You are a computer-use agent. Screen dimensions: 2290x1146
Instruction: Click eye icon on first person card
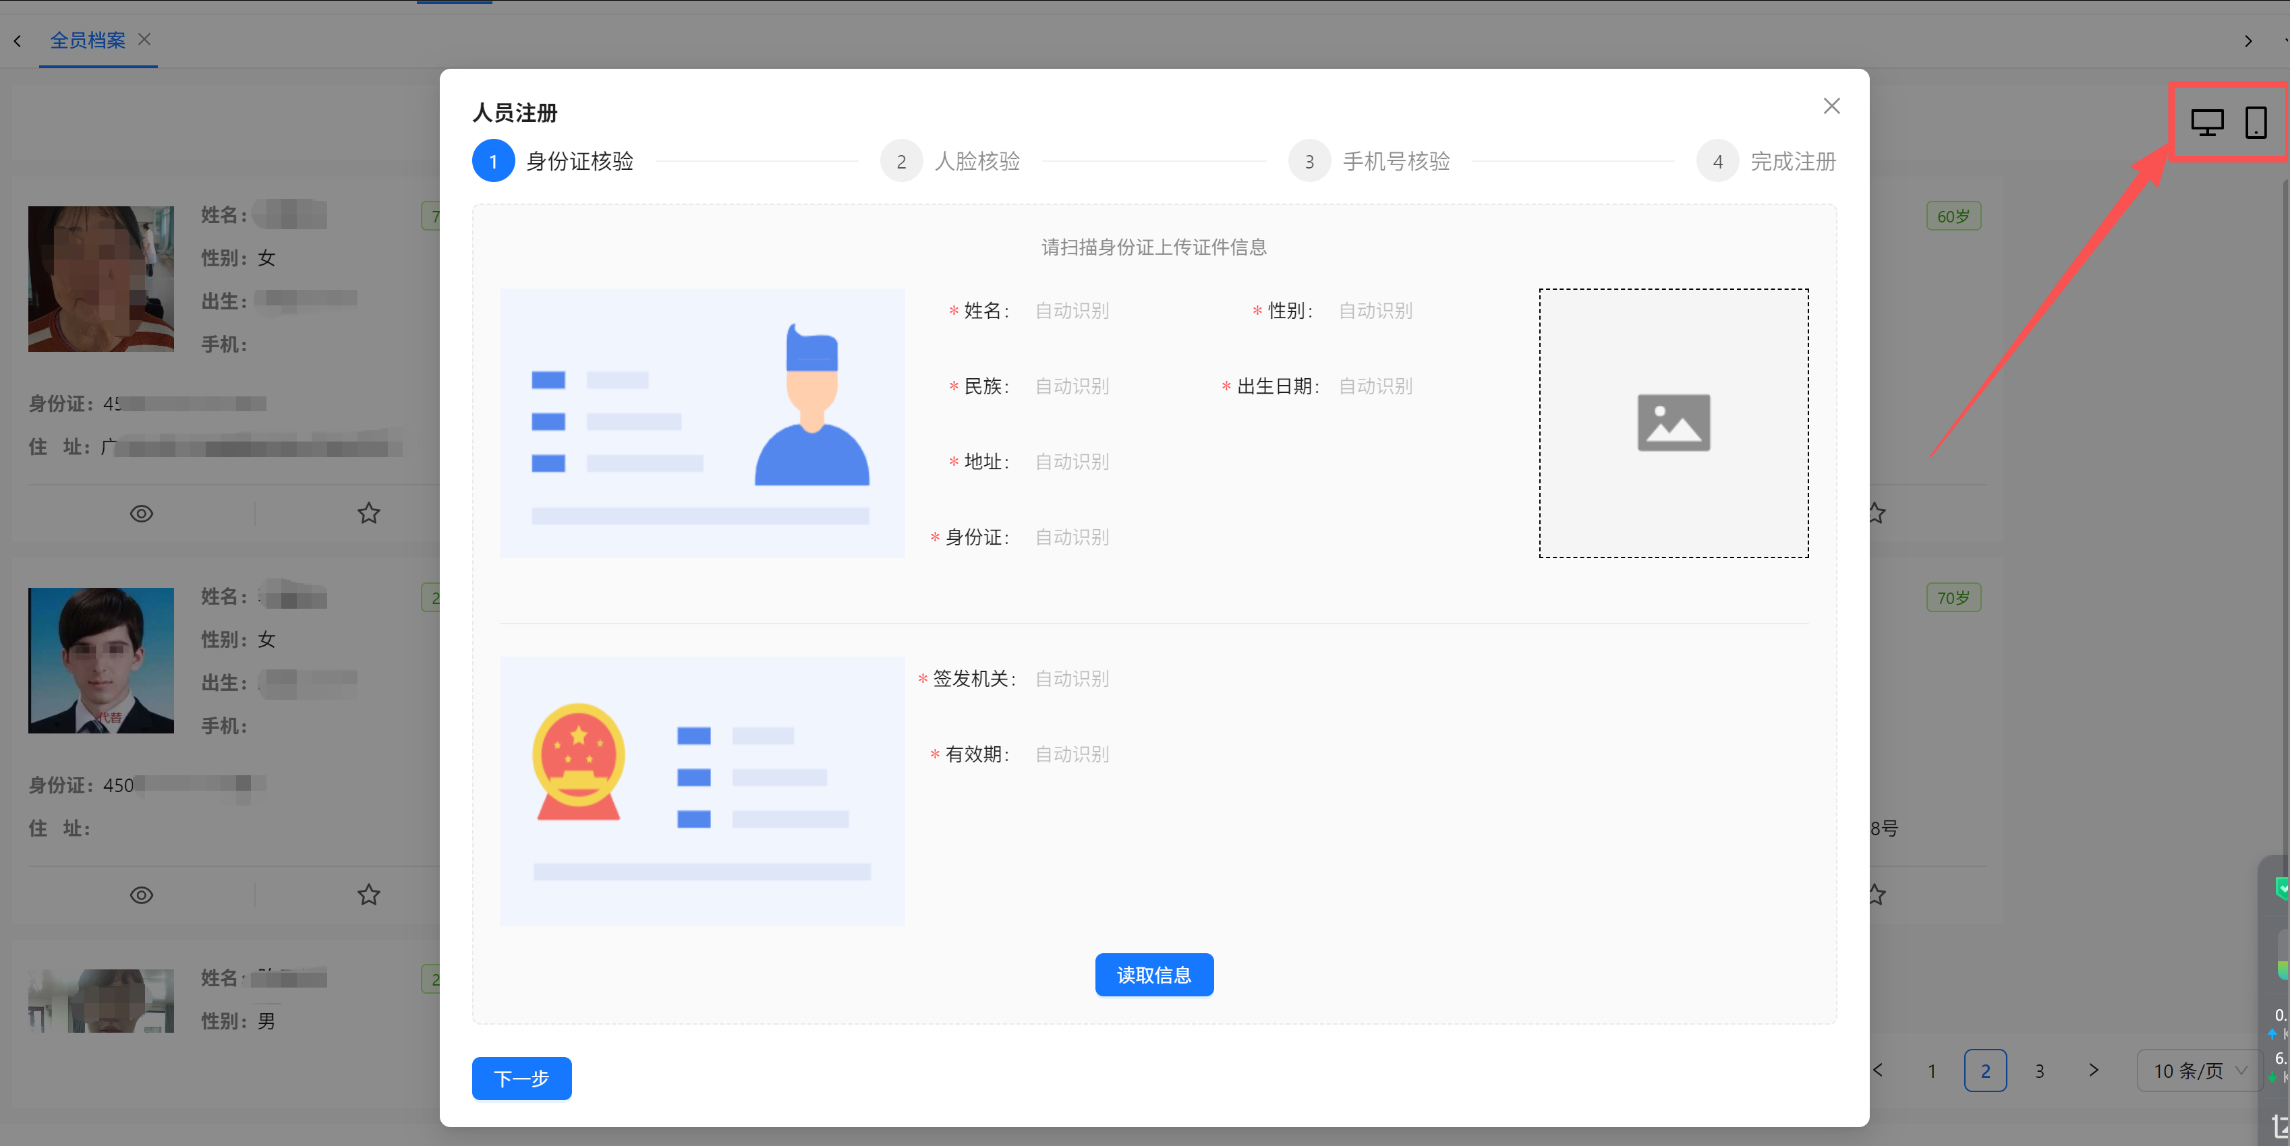click(x=142, y=514)
